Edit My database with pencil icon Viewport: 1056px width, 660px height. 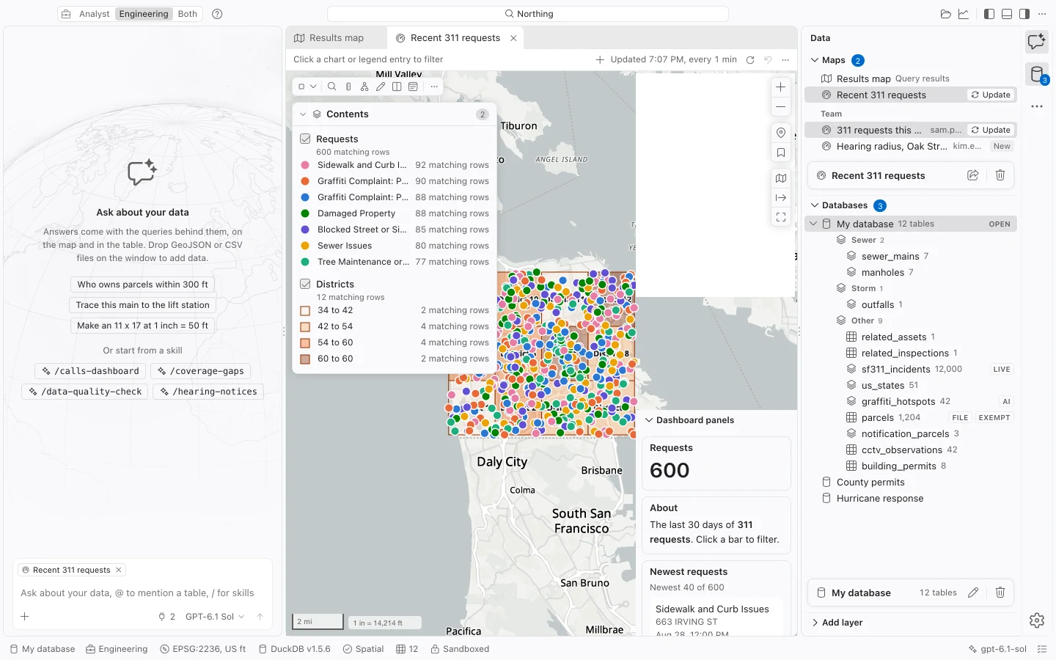click(x=973, y=593)
